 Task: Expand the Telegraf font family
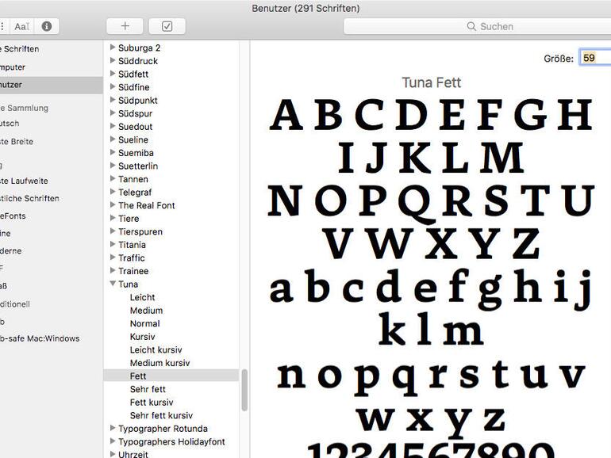pyautogui.click(x=113, y=192)
